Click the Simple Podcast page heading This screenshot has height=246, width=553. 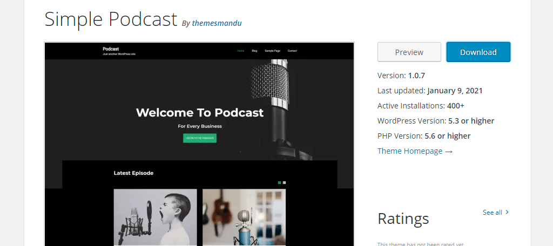coord(111,19)
